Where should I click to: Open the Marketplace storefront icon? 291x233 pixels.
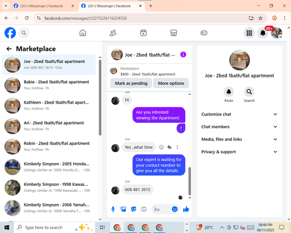tap(173, 33)
